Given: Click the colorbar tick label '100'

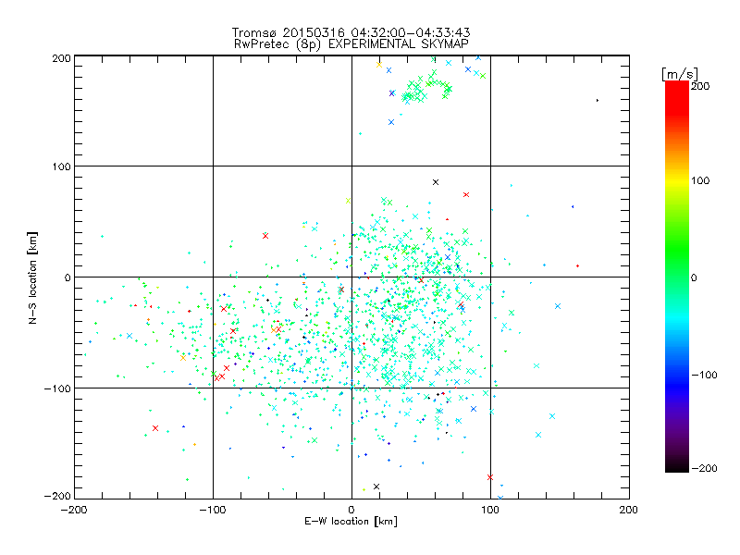Looking at the screenshot, I should 700,180.
